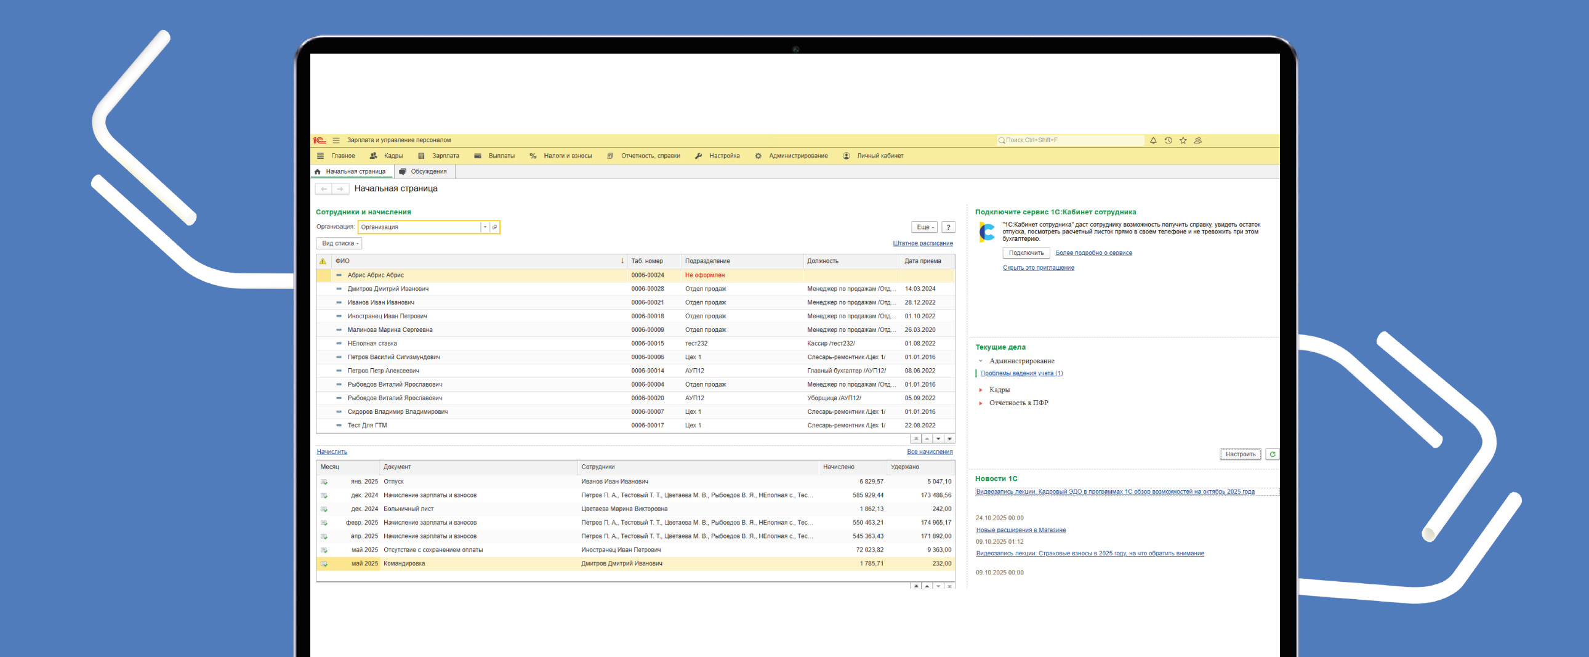This screenshot has height=657, width=1589.
Task: Open the Еще dropdown menu
Action: [x=924, y=227]
